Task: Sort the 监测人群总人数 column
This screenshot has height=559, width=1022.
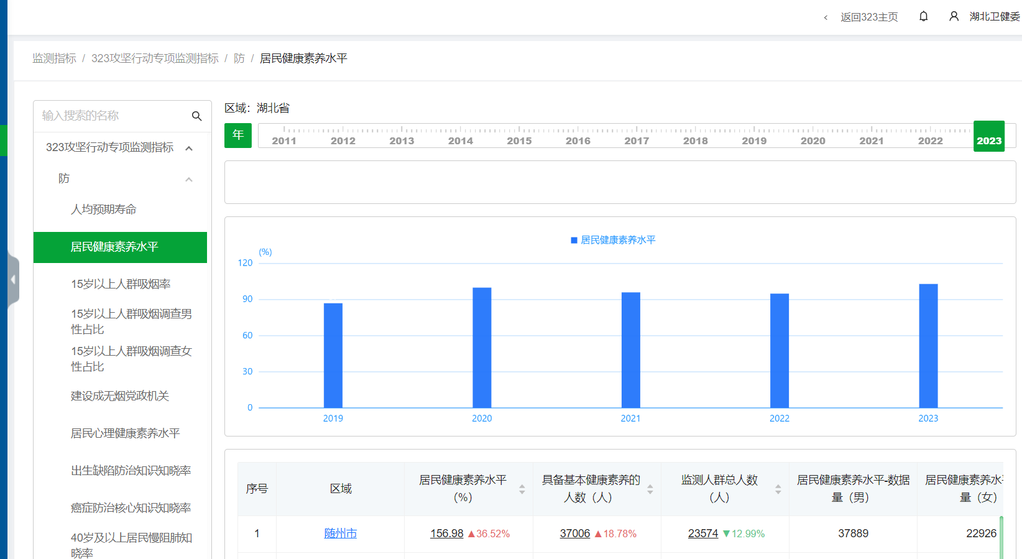Action: 778,489
